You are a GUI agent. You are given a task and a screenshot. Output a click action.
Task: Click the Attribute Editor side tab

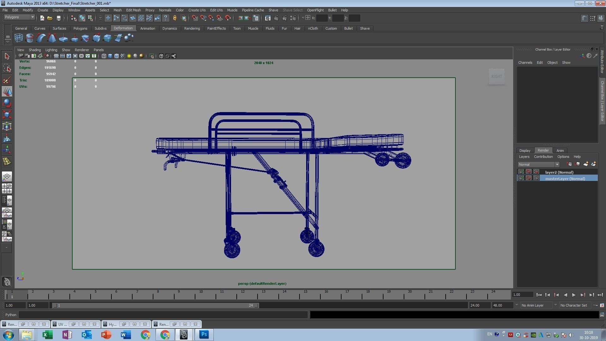(x=602, y=62)
